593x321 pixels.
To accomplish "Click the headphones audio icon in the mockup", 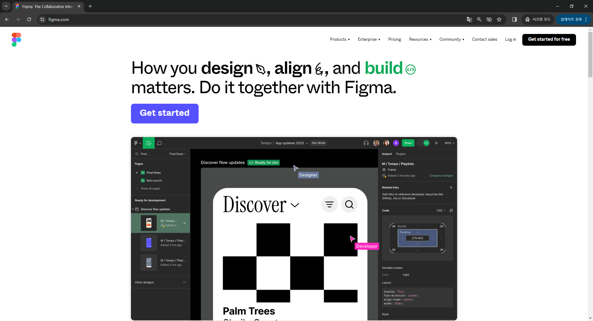I will pos(366,143).
